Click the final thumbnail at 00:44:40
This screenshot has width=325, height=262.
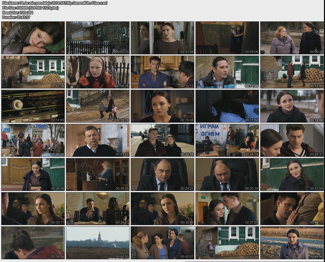[x=292, y=243]
